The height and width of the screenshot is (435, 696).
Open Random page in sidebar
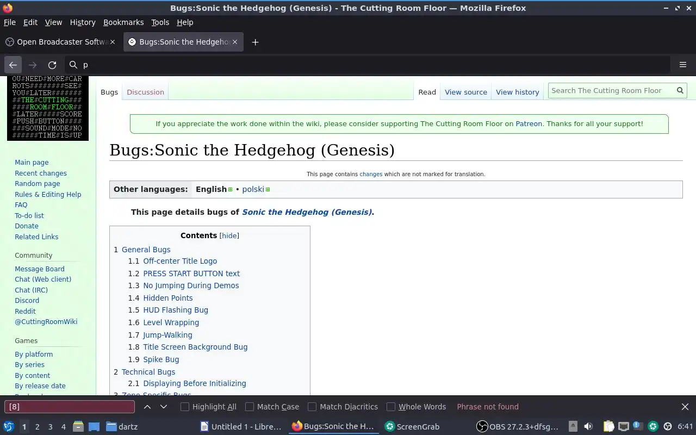click(x=38, y=184)
